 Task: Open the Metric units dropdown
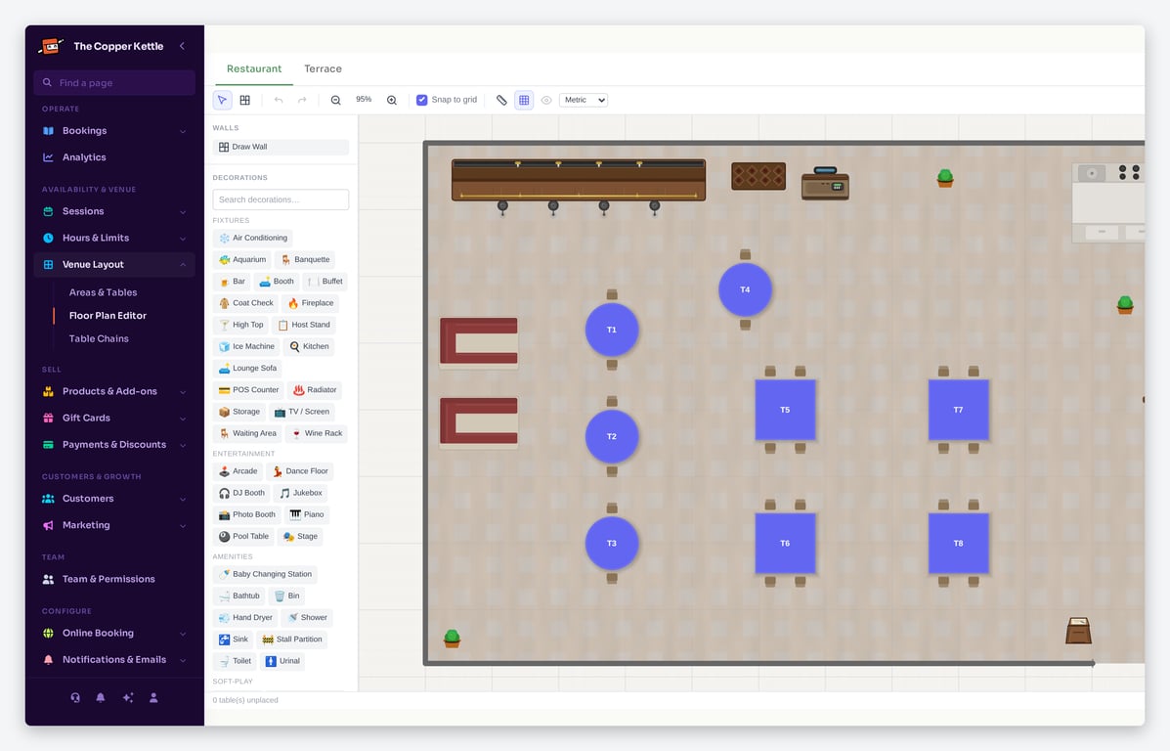pyautogui.click(x=584, y=100)
